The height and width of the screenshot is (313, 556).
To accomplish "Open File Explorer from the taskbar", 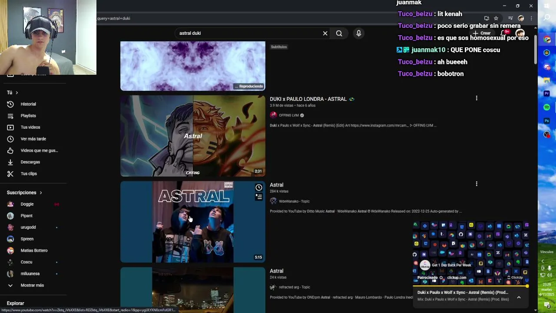I will pos(547,80).
